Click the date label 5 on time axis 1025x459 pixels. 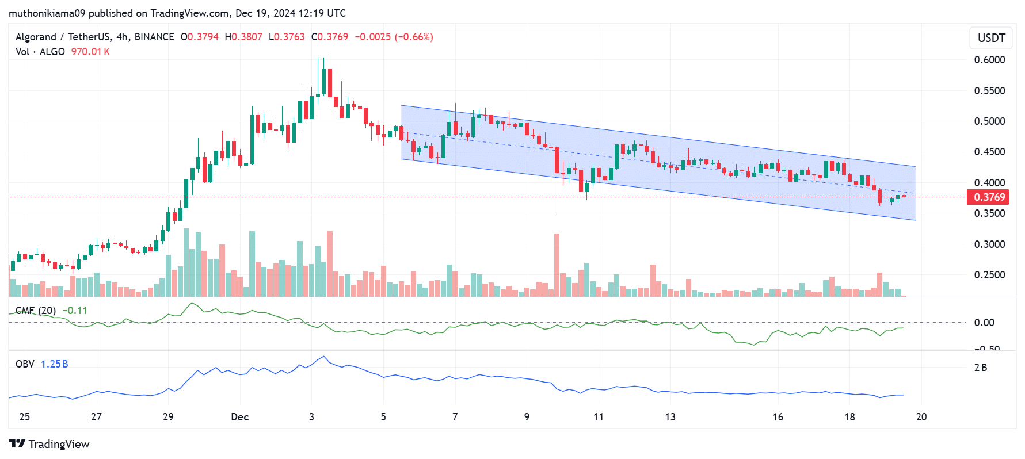click(x=383, y=417)
